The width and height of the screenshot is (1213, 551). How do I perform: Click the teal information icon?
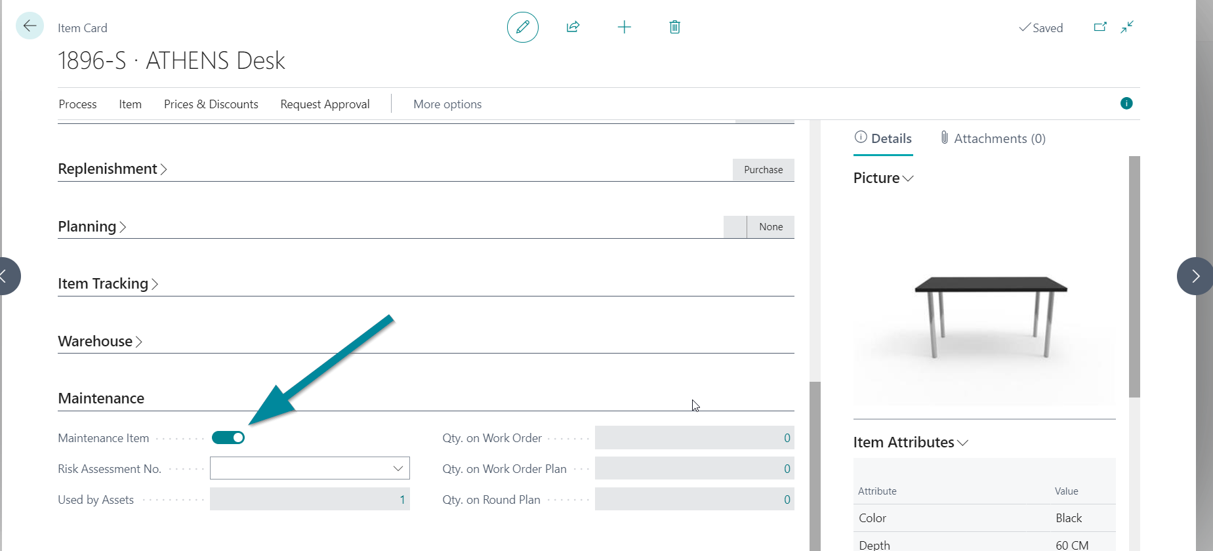(x=1126, y=103)
